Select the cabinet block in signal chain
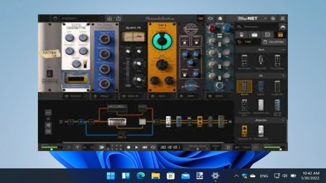 pyautogui.click(x=142, y=122)
